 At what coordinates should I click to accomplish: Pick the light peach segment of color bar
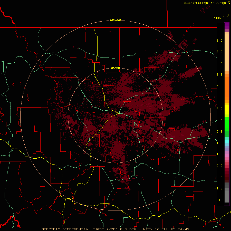pyautogui.click(x=227, y=53)
